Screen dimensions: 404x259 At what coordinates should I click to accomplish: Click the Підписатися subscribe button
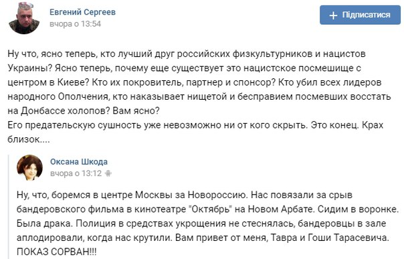pyautogui.click(x=360, y=15)
